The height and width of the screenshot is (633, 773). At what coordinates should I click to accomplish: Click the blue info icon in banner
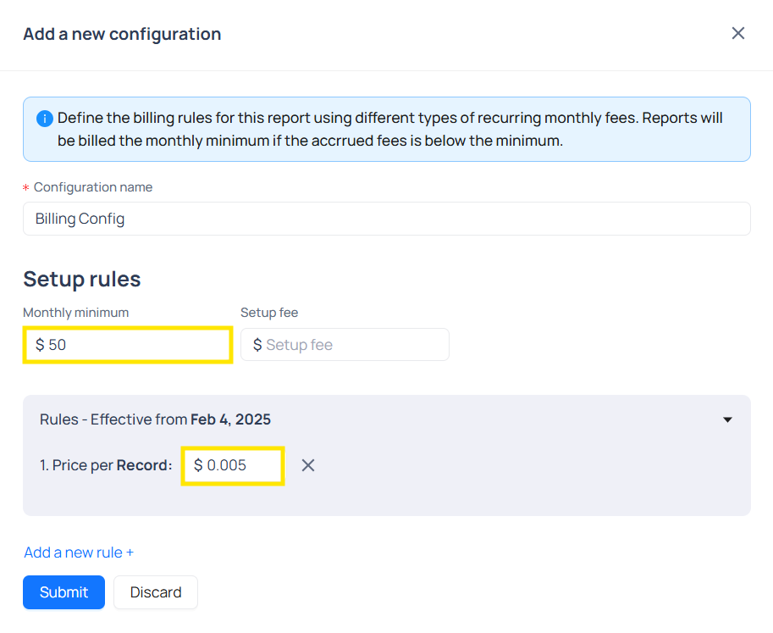tap(45, 119)
